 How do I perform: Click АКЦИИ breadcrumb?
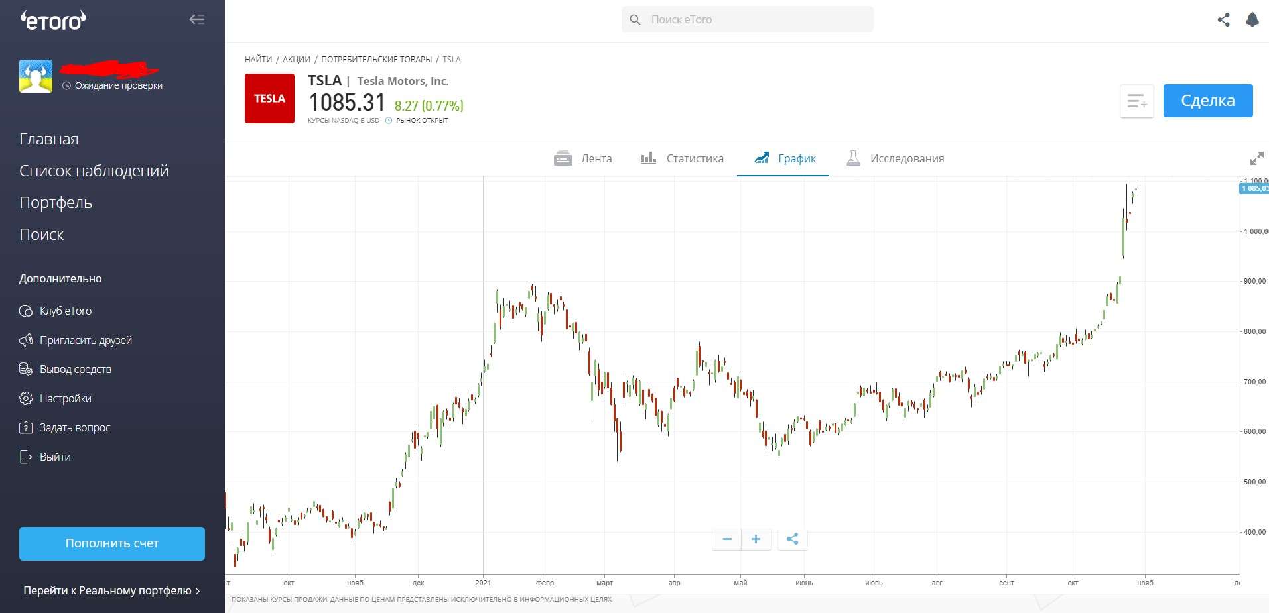(297, 59)
